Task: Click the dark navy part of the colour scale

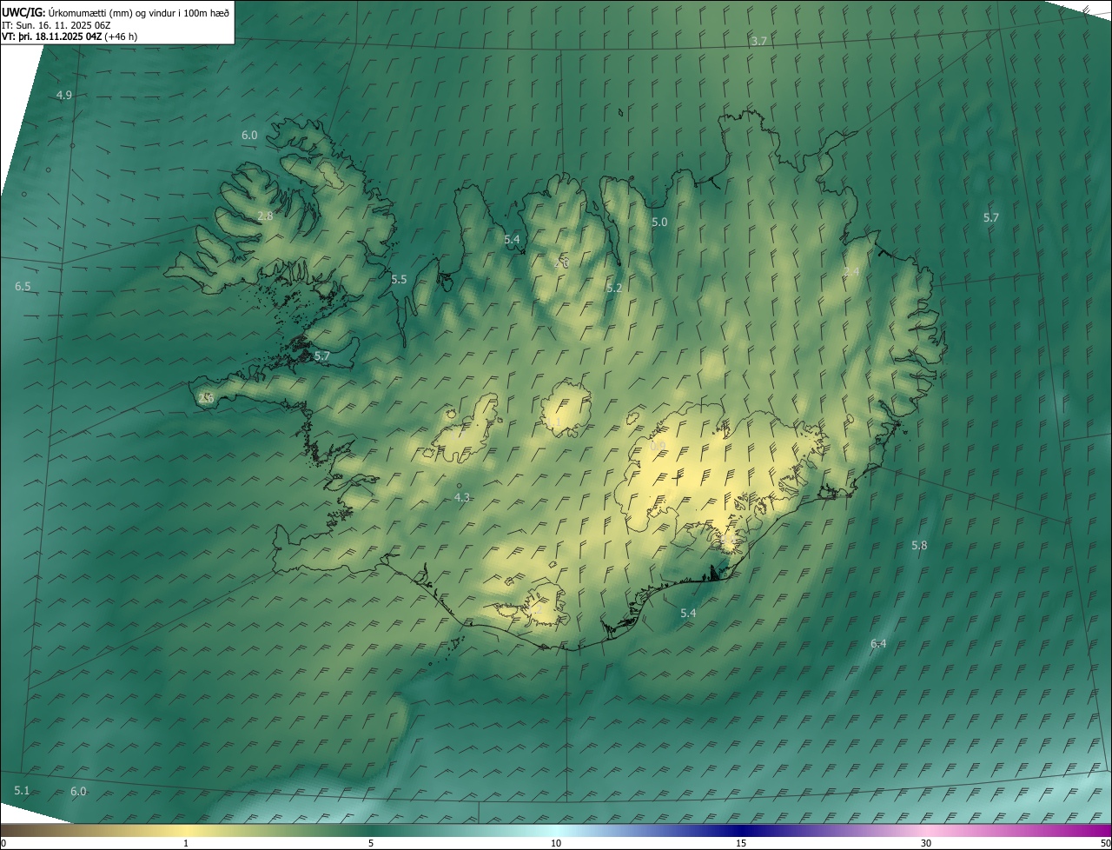Action: pos(741,830)
